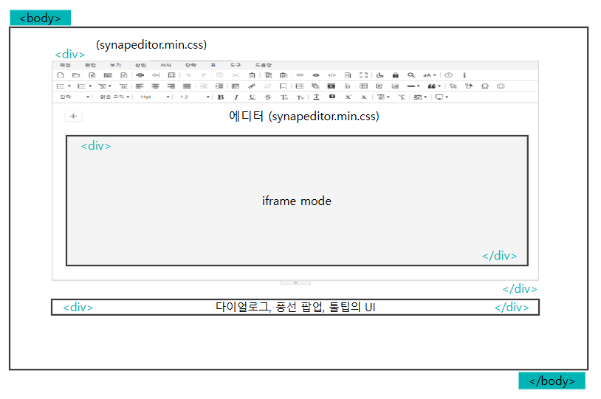Click the Bold formatting button
Screen dimensions: 601x399
click(220, 97)
